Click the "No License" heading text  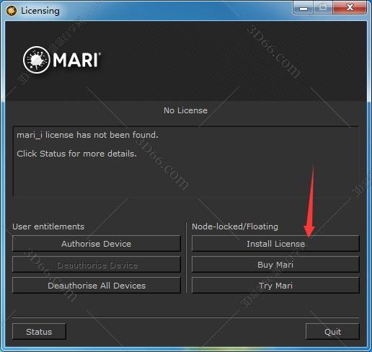click(185, 110)
